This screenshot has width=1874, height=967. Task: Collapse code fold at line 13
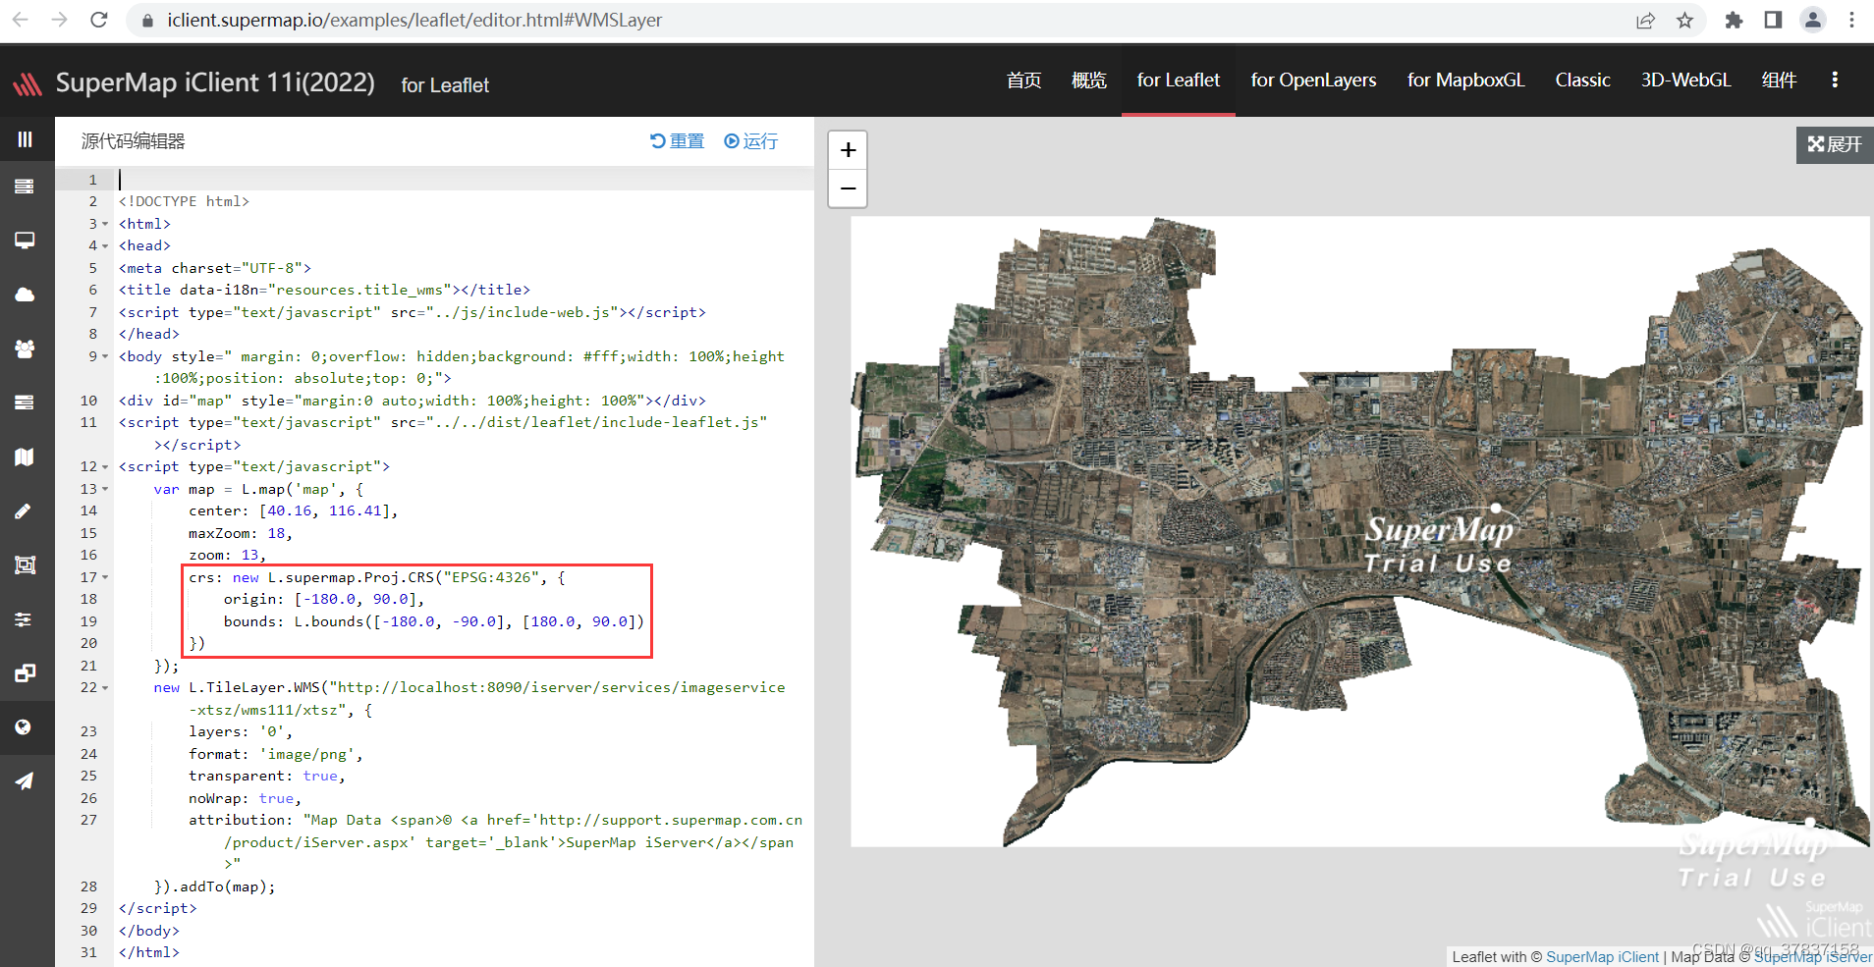[105, 489]
